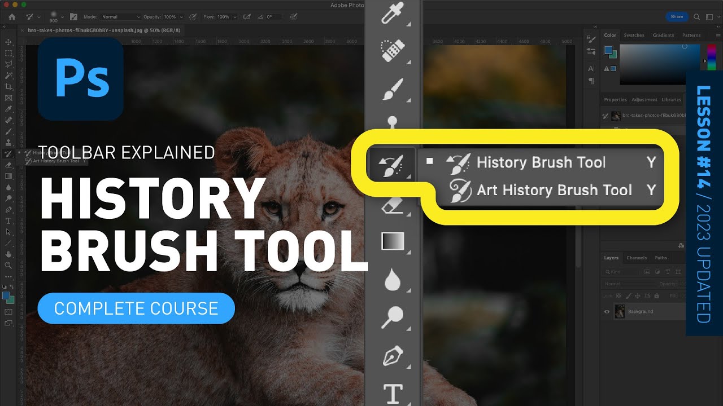The image size is (723, 406).
Task: Select the Path Selection arrow tool
Action: 8,231
